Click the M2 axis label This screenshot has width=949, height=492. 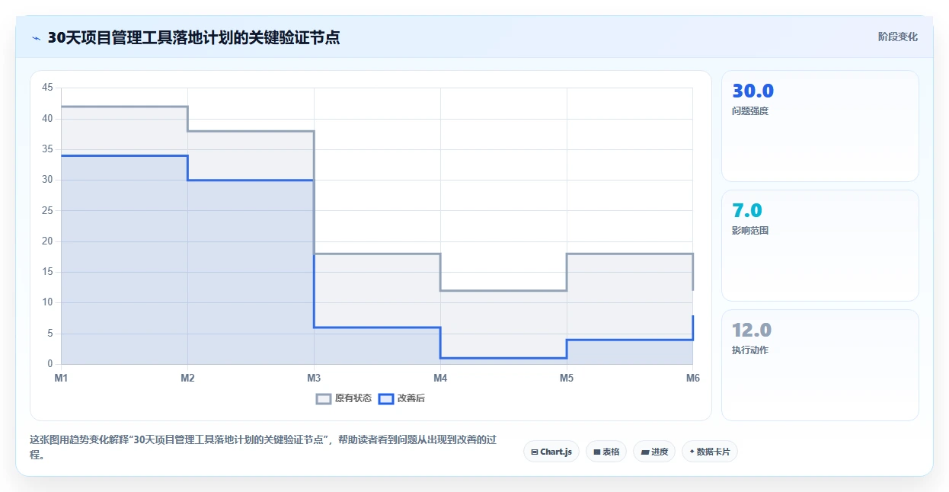click(x=188, y=378)
